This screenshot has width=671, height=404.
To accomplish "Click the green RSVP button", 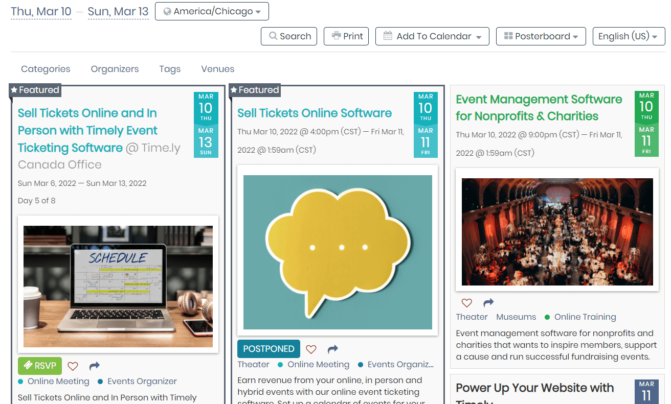I will click(x=40, y=366).
